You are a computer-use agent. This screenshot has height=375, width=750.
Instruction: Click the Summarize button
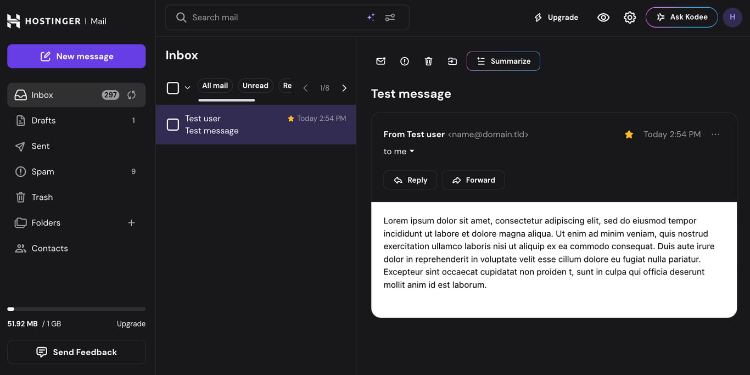click(x=503, y=61)
